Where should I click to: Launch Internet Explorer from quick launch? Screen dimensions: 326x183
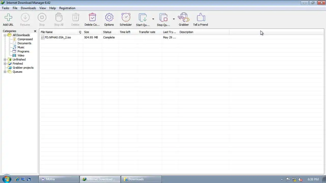[x=17, y=179]
